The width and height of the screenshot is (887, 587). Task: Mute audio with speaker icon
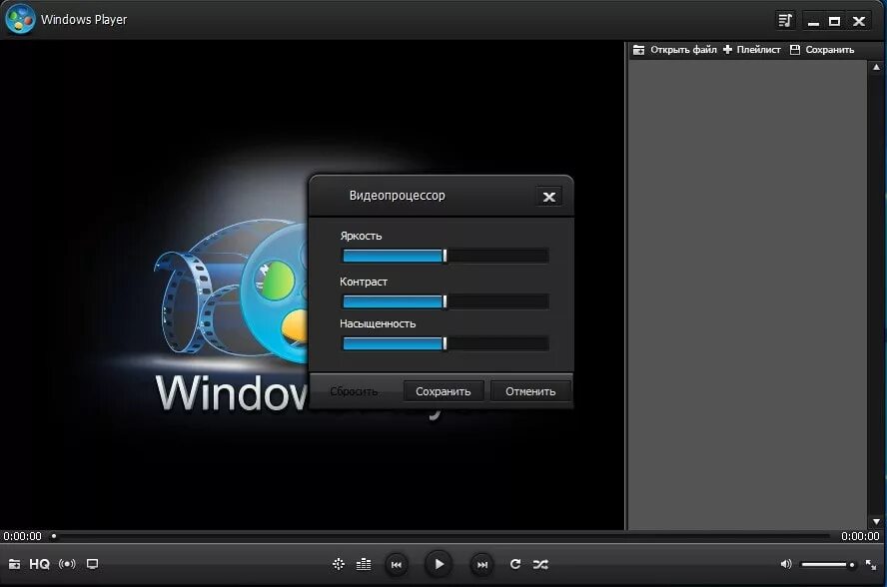(x=786, y=564)
